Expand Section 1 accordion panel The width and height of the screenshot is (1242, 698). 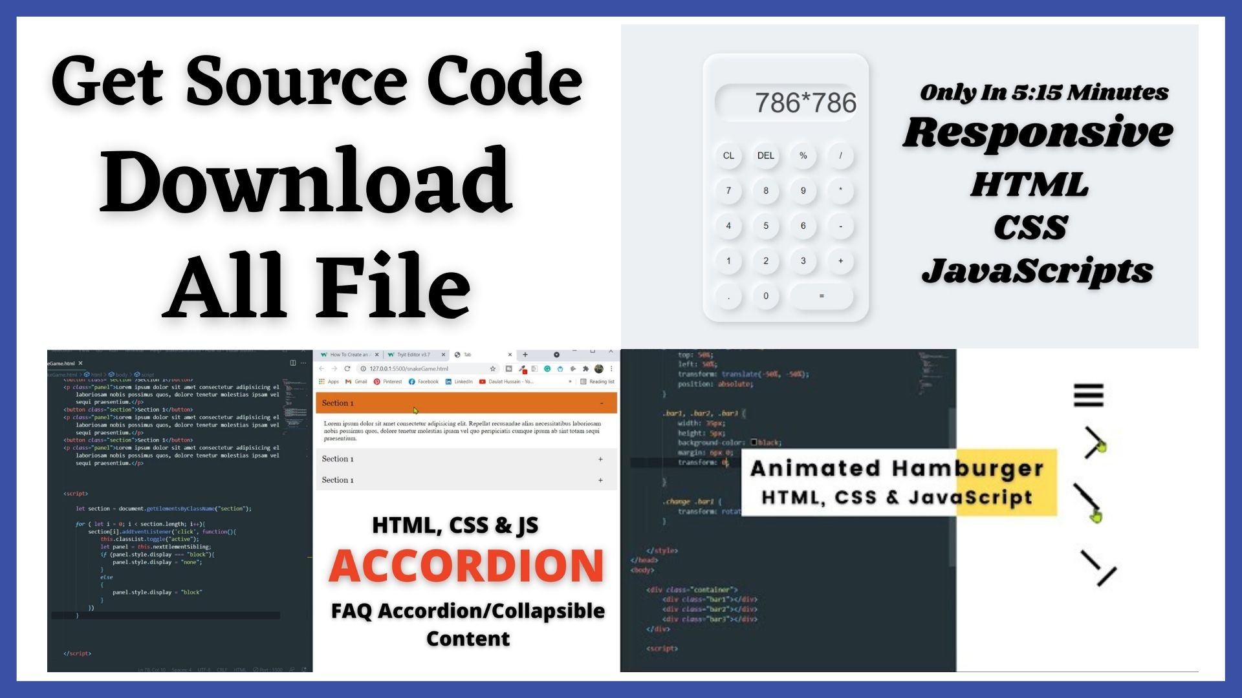click(466, 458)
